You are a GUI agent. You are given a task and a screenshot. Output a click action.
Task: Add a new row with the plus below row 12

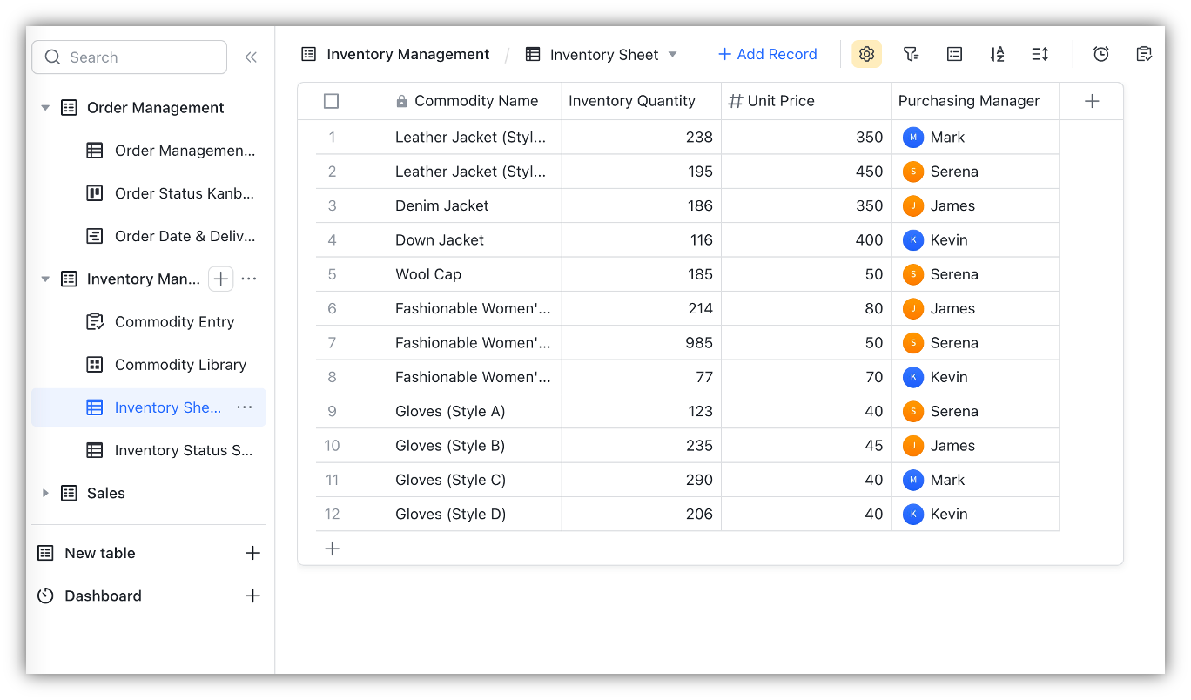click(332, 549)
